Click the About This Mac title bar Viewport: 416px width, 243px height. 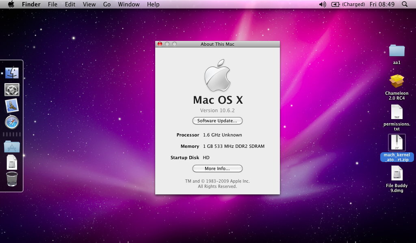coord(217,44)
